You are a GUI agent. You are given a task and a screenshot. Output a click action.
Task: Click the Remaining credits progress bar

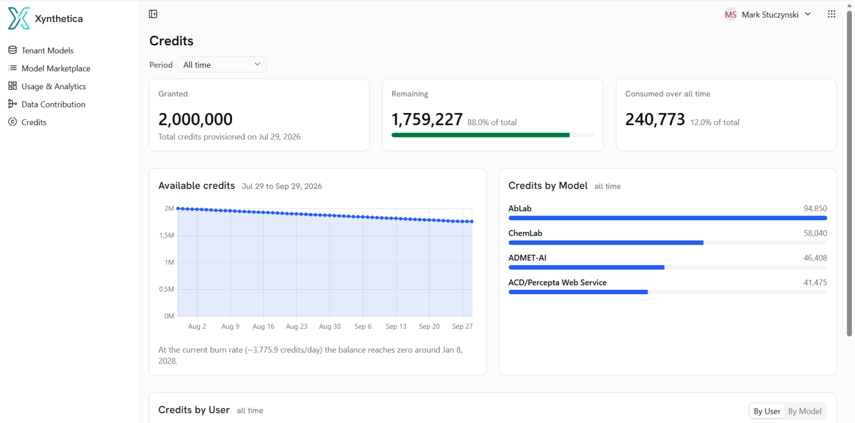tap(492, 135)
